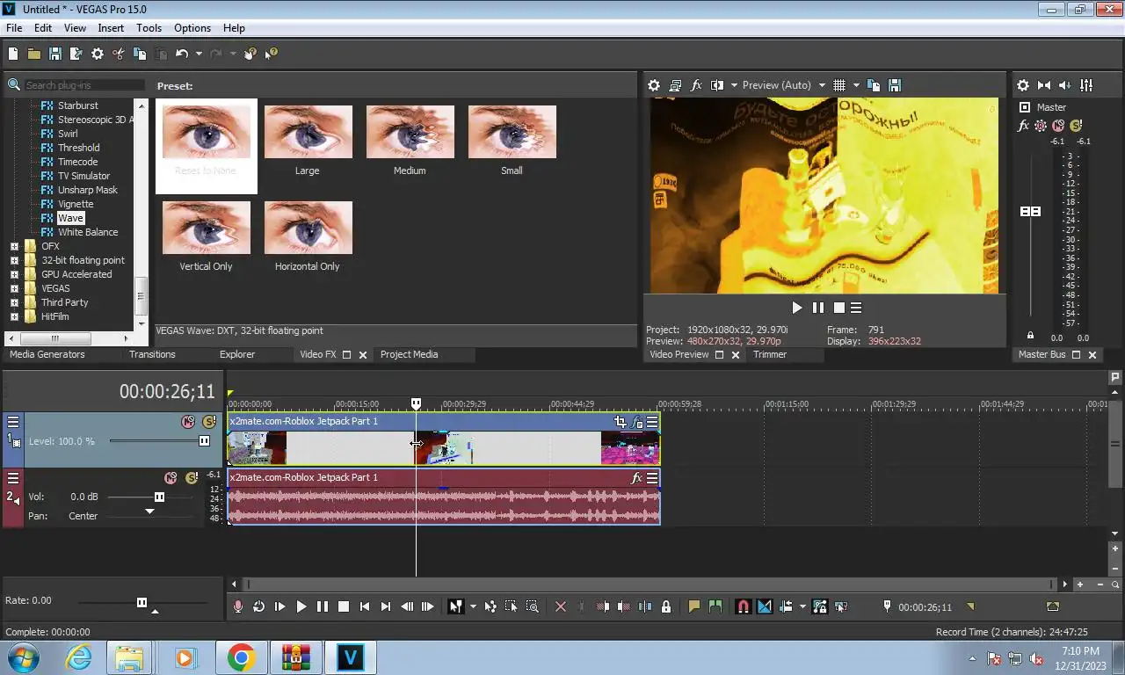Open project properties gear in main toolbar
The height and width of the screenshot is (675, 1125).
coord(97,54)
